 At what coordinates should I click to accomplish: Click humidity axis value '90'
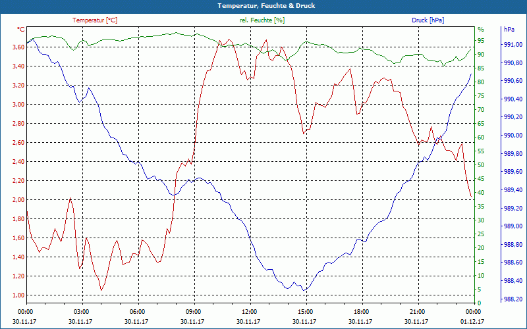[x=481, y=55]
